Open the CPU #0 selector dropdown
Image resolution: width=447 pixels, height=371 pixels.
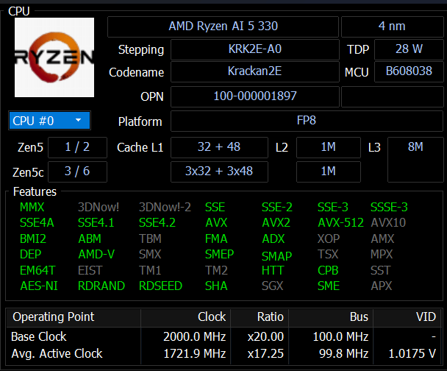pos(50,121)
